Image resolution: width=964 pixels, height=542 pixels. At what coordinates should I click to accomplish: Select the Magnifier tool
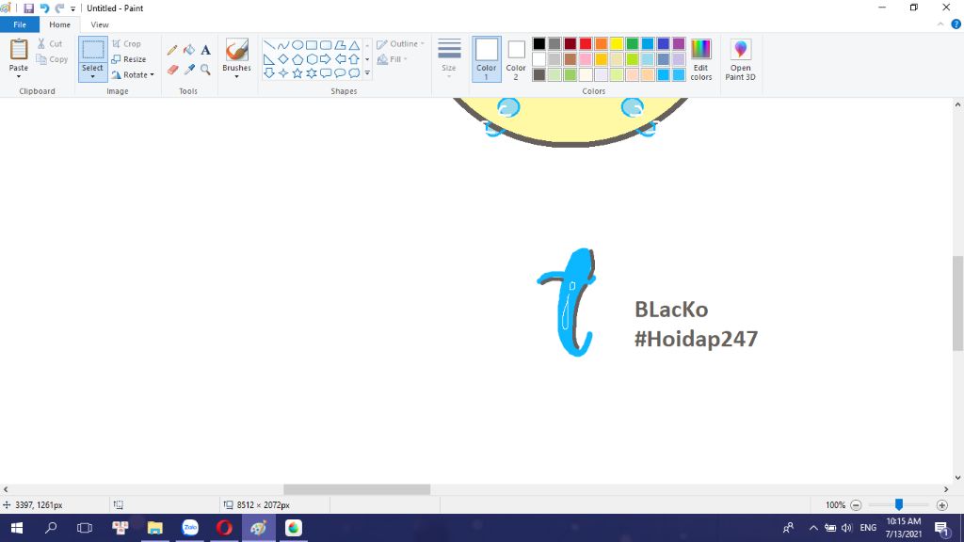pos(205,70)
